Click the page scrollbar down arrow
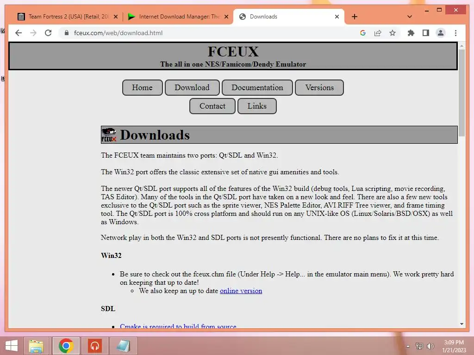474x355 pixels. [x=462, y=324]
